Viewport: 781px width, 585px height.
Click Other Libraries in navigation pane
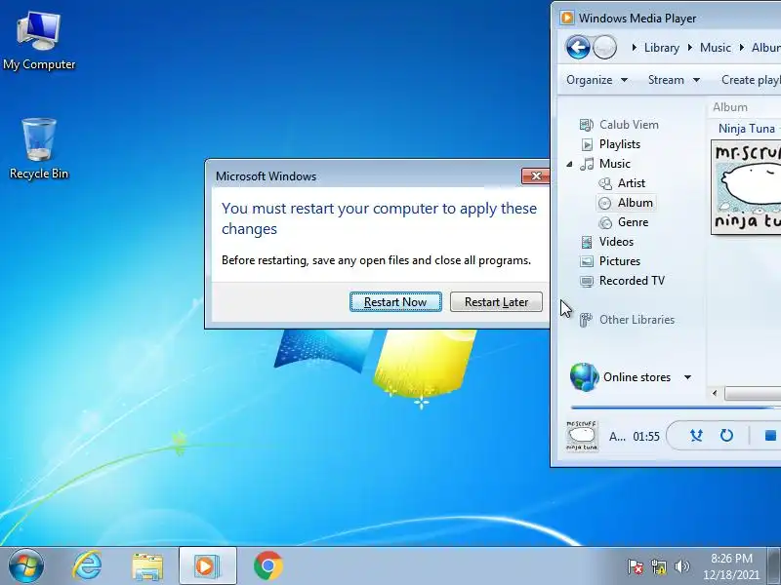[637, 320]
